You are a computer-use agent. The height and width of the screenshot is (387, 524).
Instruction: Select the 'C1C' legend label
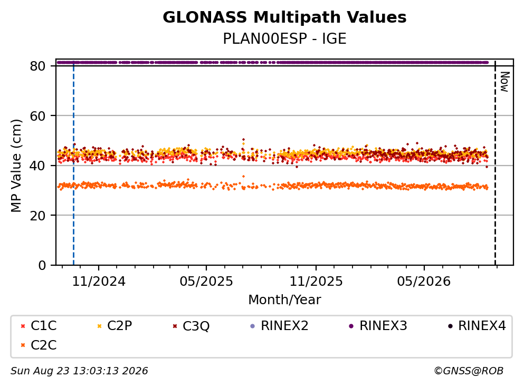pos(43,326)
